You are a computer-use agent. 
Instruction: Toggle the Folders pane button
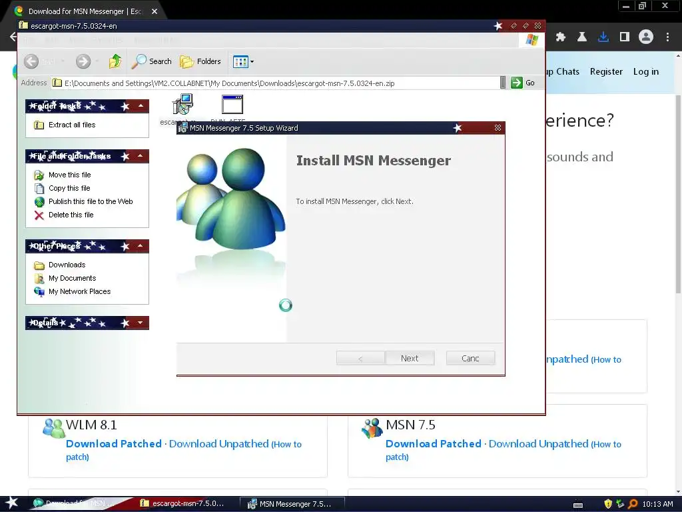pos(200,61)
